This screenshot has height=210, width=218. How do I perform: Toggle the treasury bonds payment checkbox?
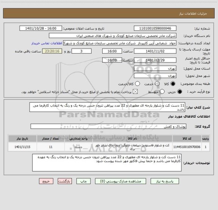click(135, 92)
